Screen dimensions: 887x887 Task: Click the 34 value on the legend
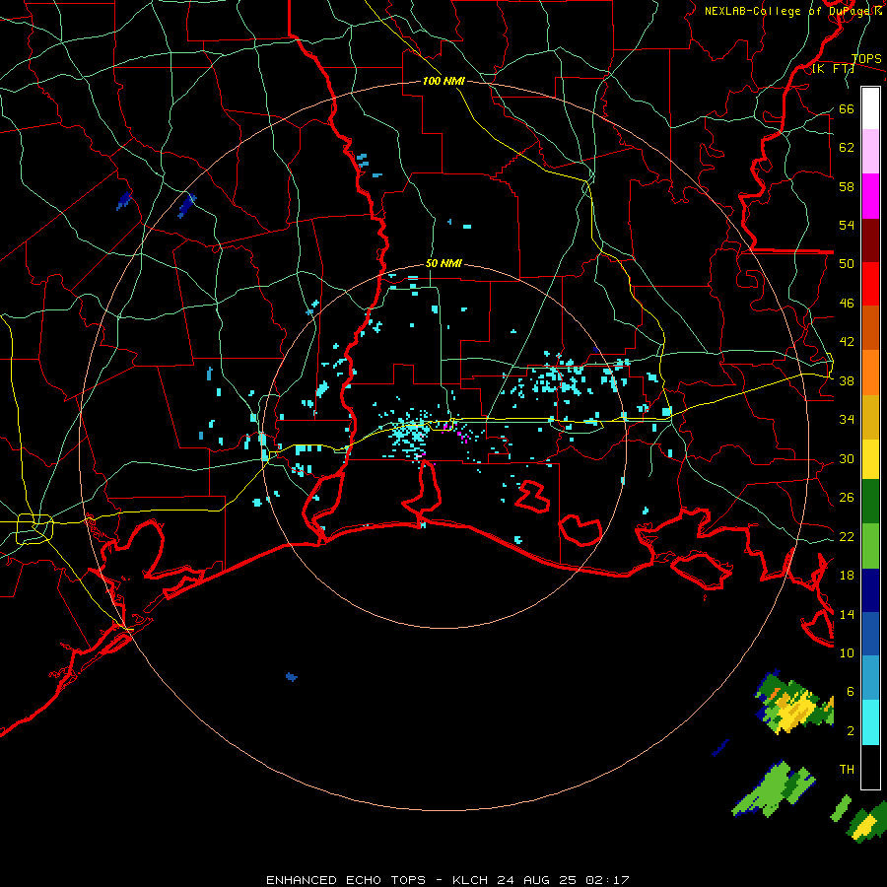(847, 420)
